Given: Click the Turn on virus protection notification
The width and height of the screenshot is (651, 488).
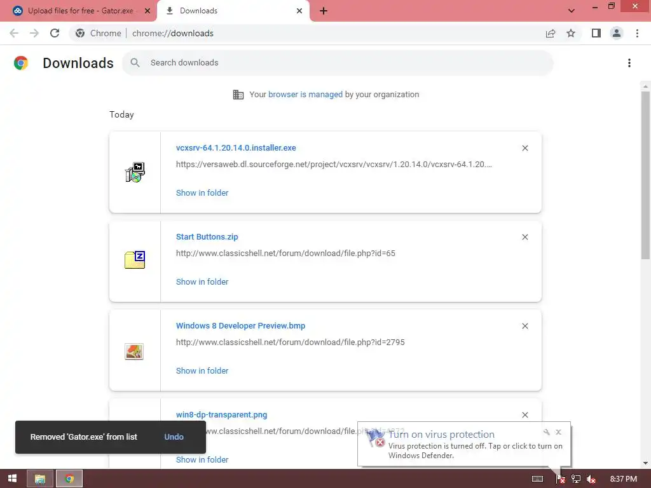Looking at the screenshot, I should pyautogui.click(x=464, y=444).
